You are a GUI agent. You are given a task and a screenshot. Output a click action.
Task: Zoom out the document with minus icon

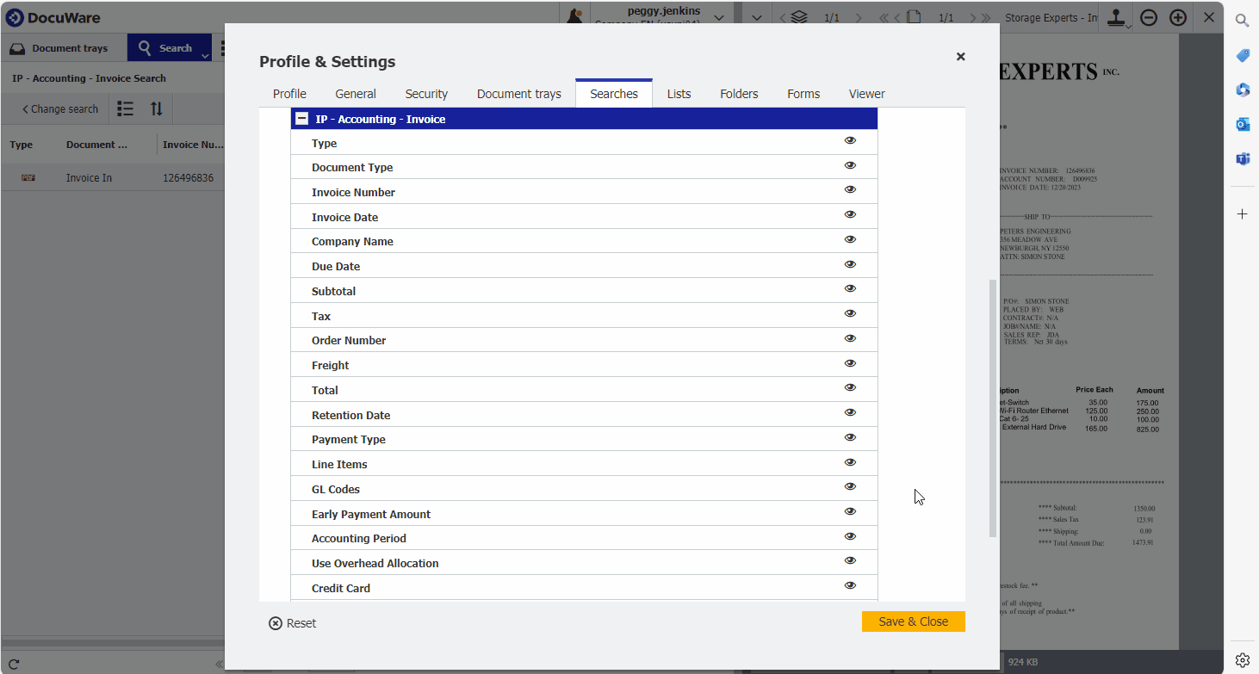click(1149, 18)
